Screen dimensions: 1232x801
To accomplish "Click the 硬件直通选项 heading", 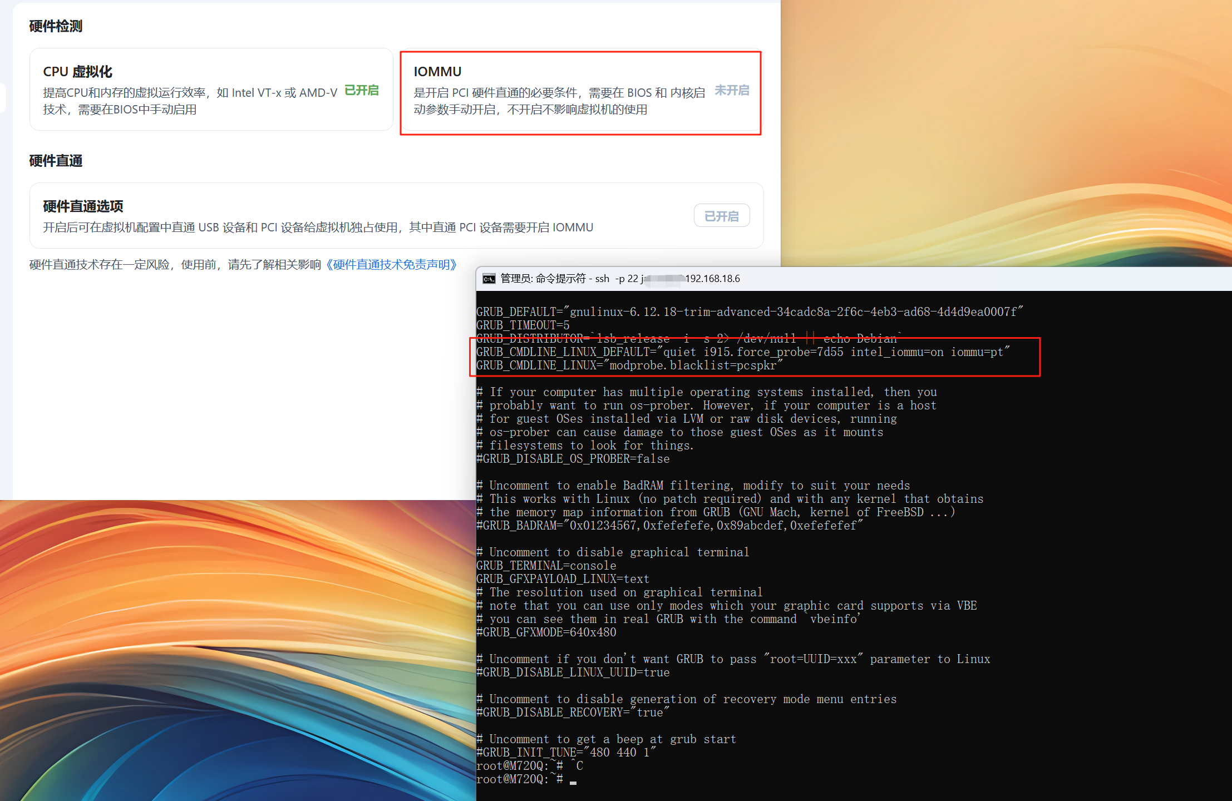I will [x=83, y=206].
